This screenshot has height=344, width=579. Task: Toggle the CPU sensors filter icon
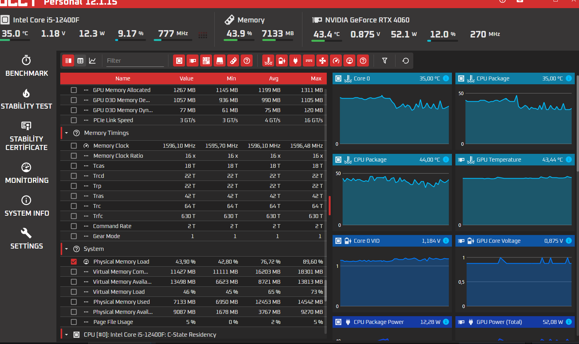click(x=179, y=61)
